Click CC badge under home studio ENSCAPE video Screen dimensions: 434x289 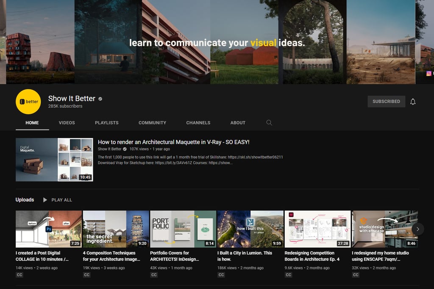coord(356,275)
